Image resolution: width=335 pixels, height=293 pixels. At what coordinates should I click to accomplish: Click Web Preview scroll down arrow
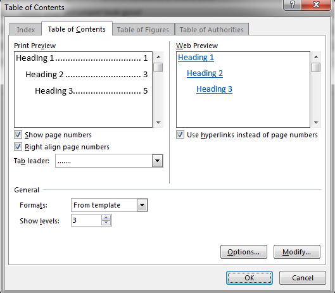[x=316, y=122]
